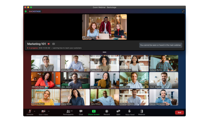Toggle closed captions icon beside Marketing 101
This screenshot has height=122, width=209.
click(x=53, y=44)
